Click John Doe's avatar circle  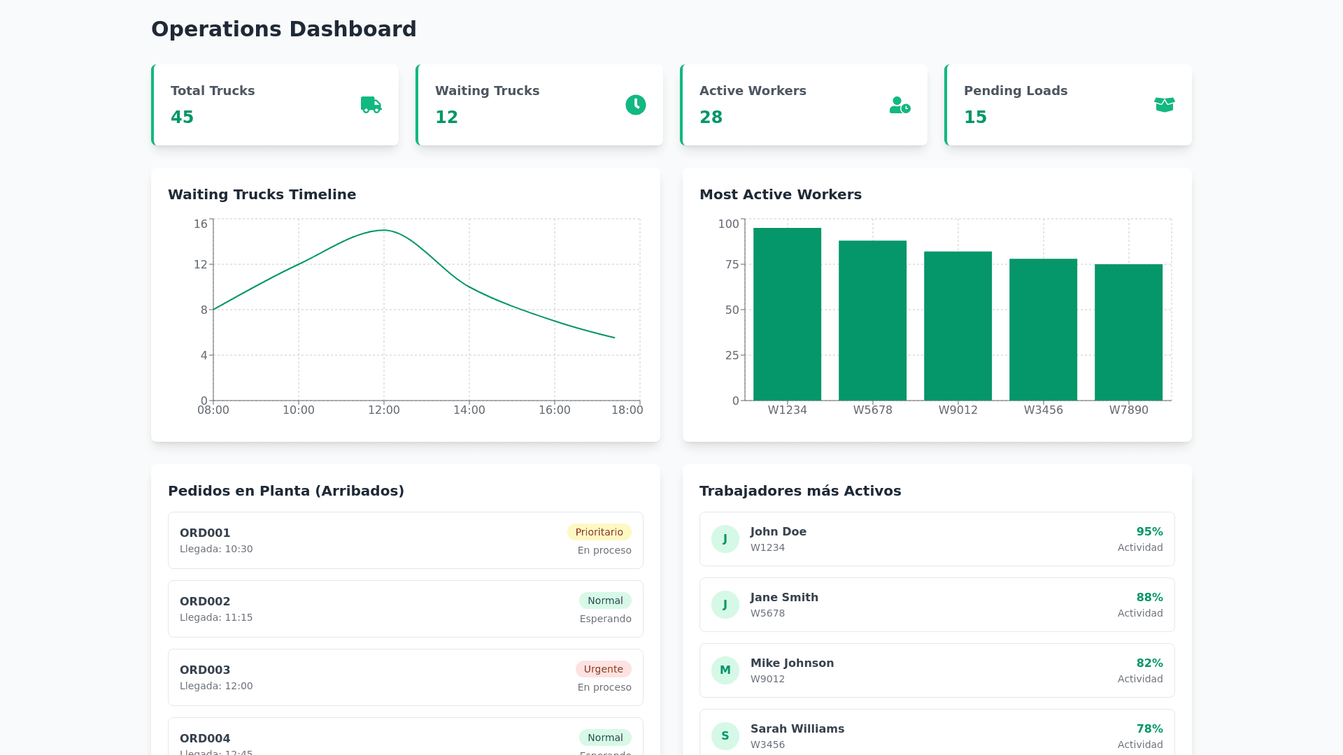tap(725, 539)
